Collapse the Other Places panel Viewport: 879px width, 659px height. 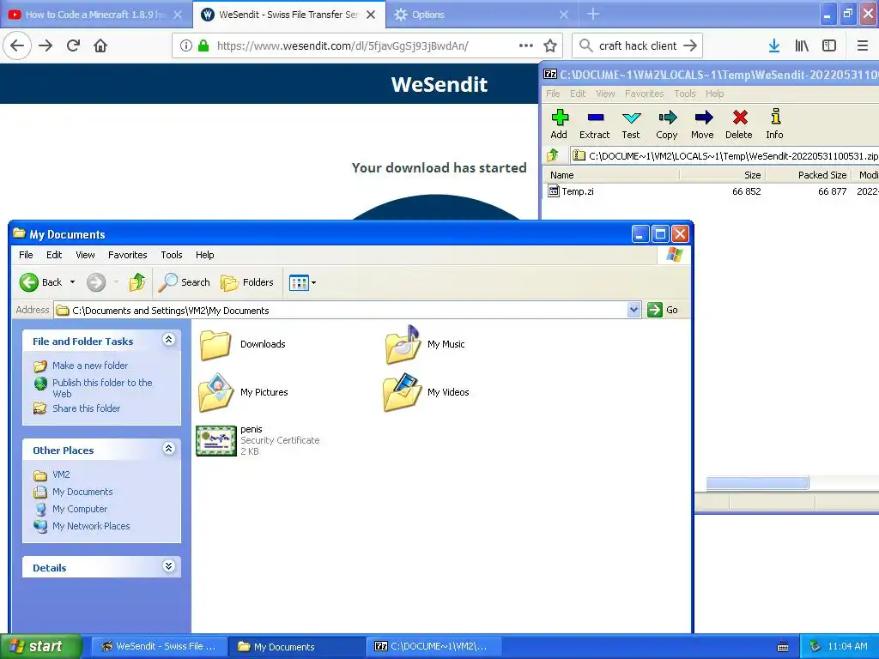(169, 448)
